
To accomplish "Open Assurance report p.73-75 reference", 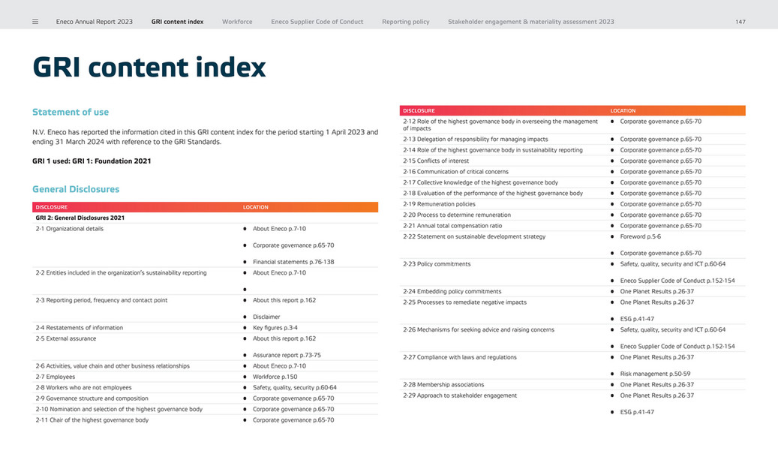I will (x=287, y=355).
